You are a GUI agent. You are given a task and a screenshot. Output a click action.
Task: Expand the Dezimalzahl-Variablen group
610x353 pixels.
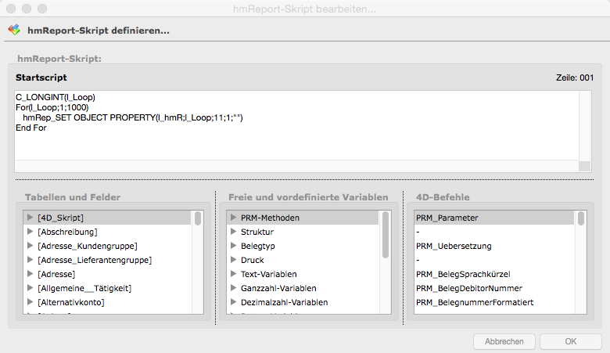tap(233, 302)
